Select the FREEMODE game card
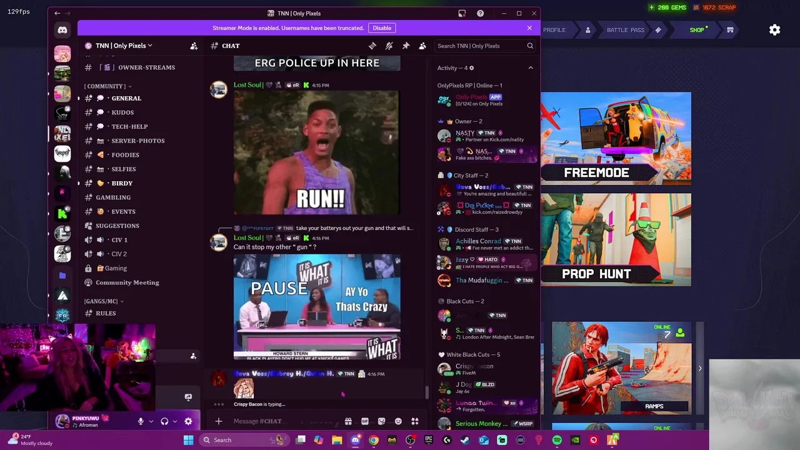The width and height of the screenshot is (800, 450). click(x=616, y=138)
